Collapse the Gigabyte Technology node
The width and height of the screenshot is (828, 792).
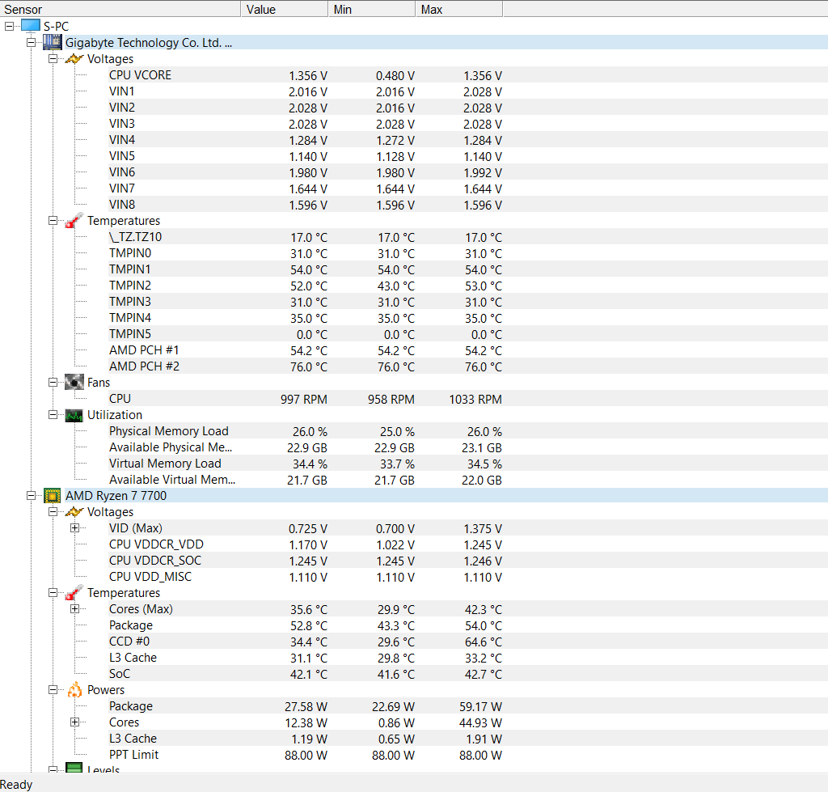coord(29,41)
